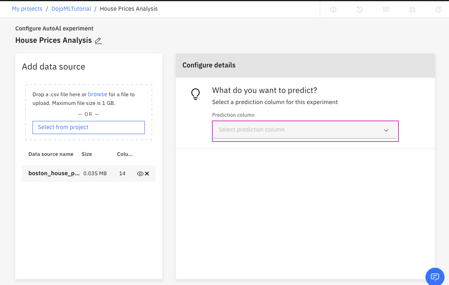This screenshot has height=285, width=449.
Task: Open the information icon in top bar
Action: 333,9
